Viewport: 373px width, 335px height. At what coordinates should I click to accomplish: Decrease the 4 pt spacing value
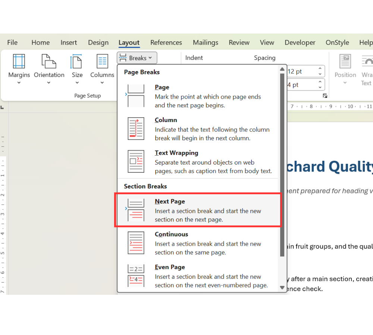tap(320, 87)
